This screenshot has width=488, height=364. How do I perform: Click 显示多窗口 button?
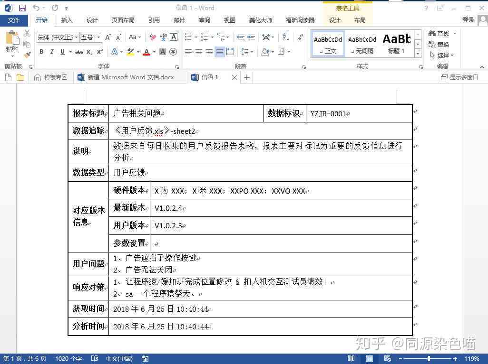[459, 77]
